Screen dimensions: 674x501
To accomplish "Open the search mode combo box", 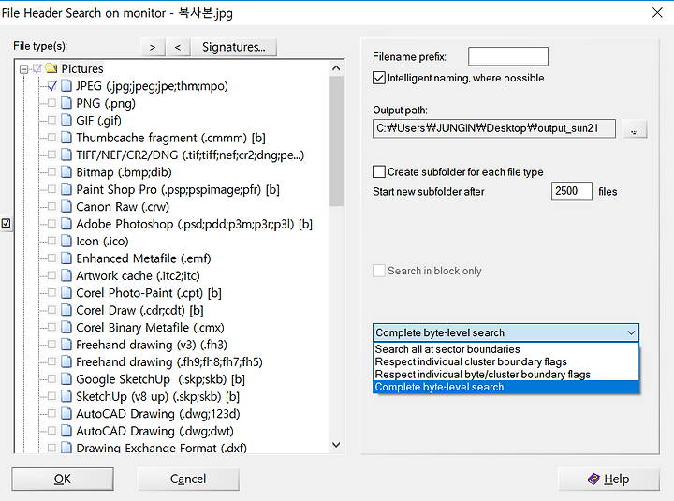I will pos(505,332).
